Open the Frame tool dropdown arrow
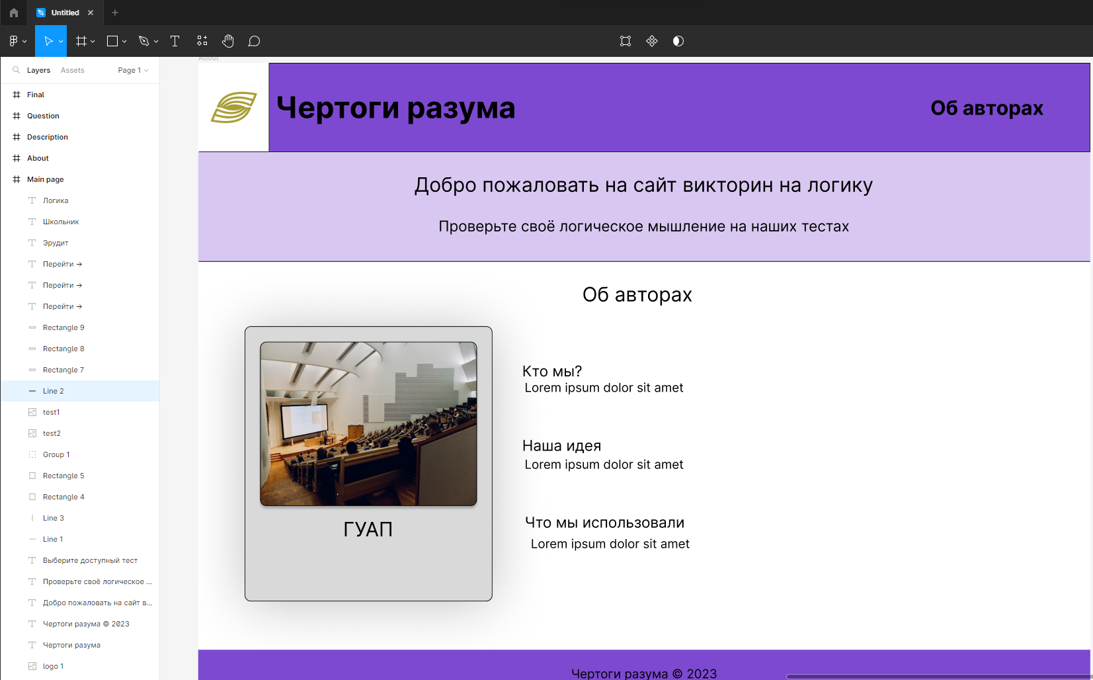1093x680 pixels. pos(93,42)
